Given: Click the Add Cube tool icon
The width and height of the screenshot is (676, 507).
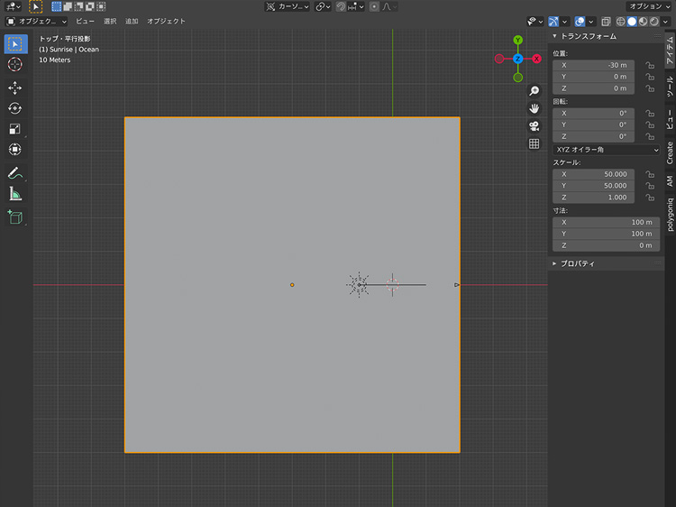Looking at the screenshot, I should pos(15,217).
